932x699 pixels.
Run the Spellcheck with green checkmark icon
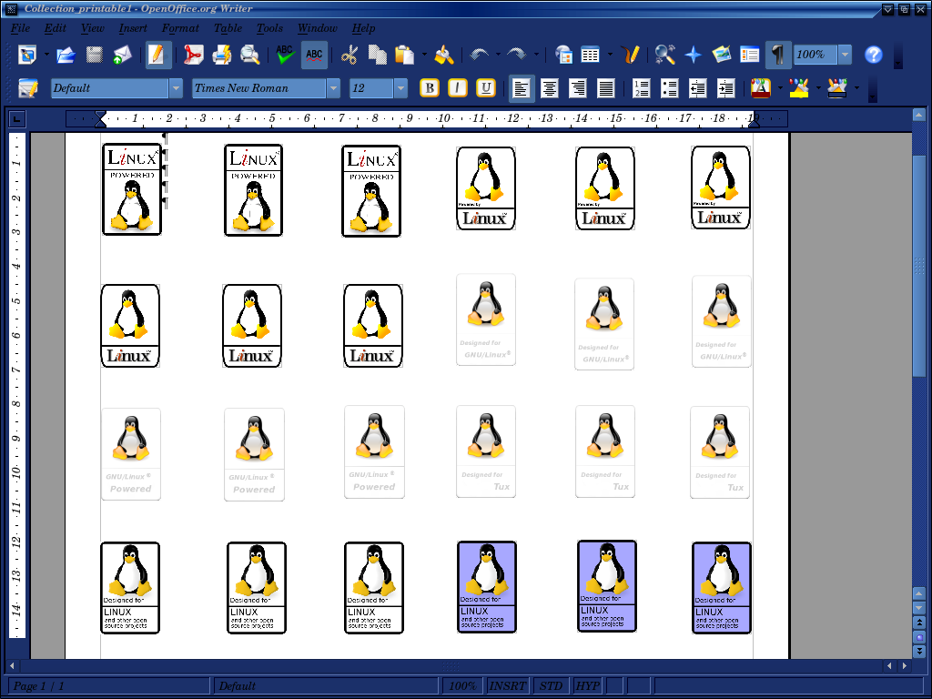tap(285, 55)
